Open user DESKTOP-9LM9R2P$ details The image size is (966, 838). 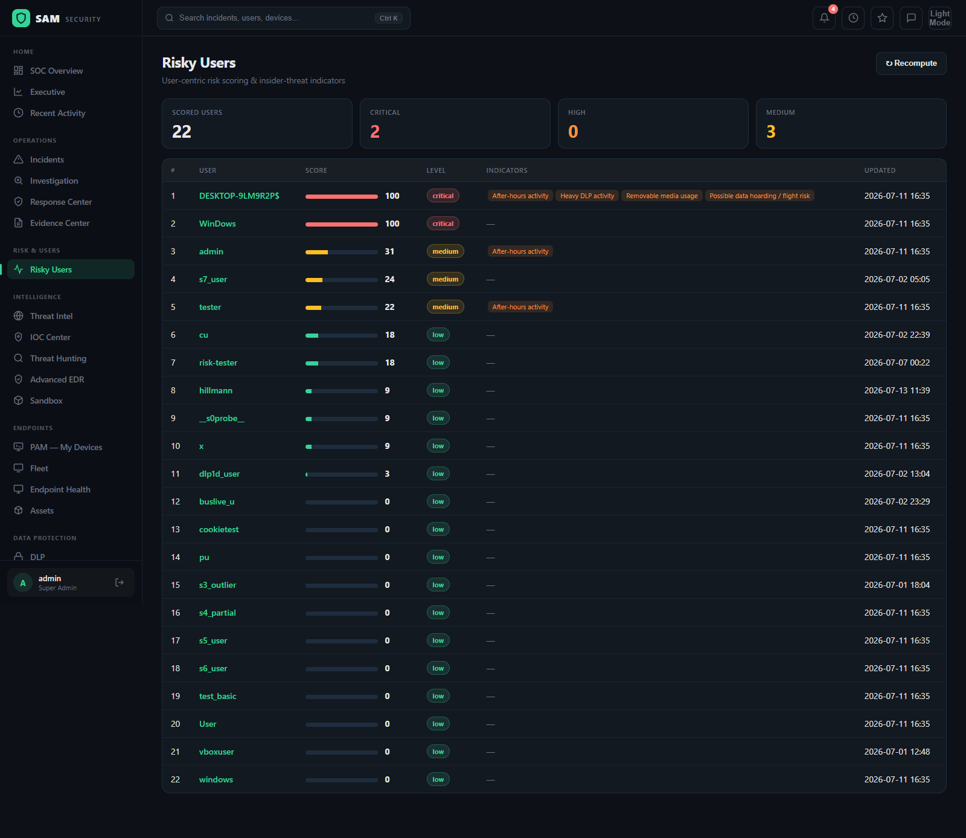[239, 196]
